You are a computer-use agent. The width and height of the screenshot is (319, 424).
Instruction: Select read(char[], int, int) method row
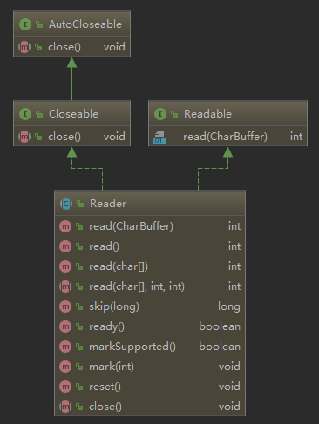(x=150, y=286)
